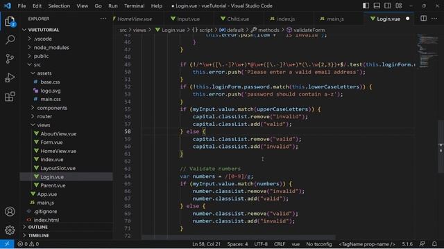This screenshot has height=249, width=444.
Task: Open Form.vue in explorer
Action: tap(51, 142)
